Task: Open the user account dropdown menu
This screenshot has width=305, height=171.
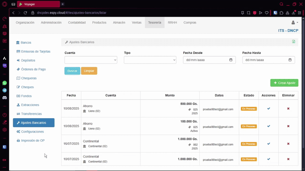Action: tap(294, 22)
